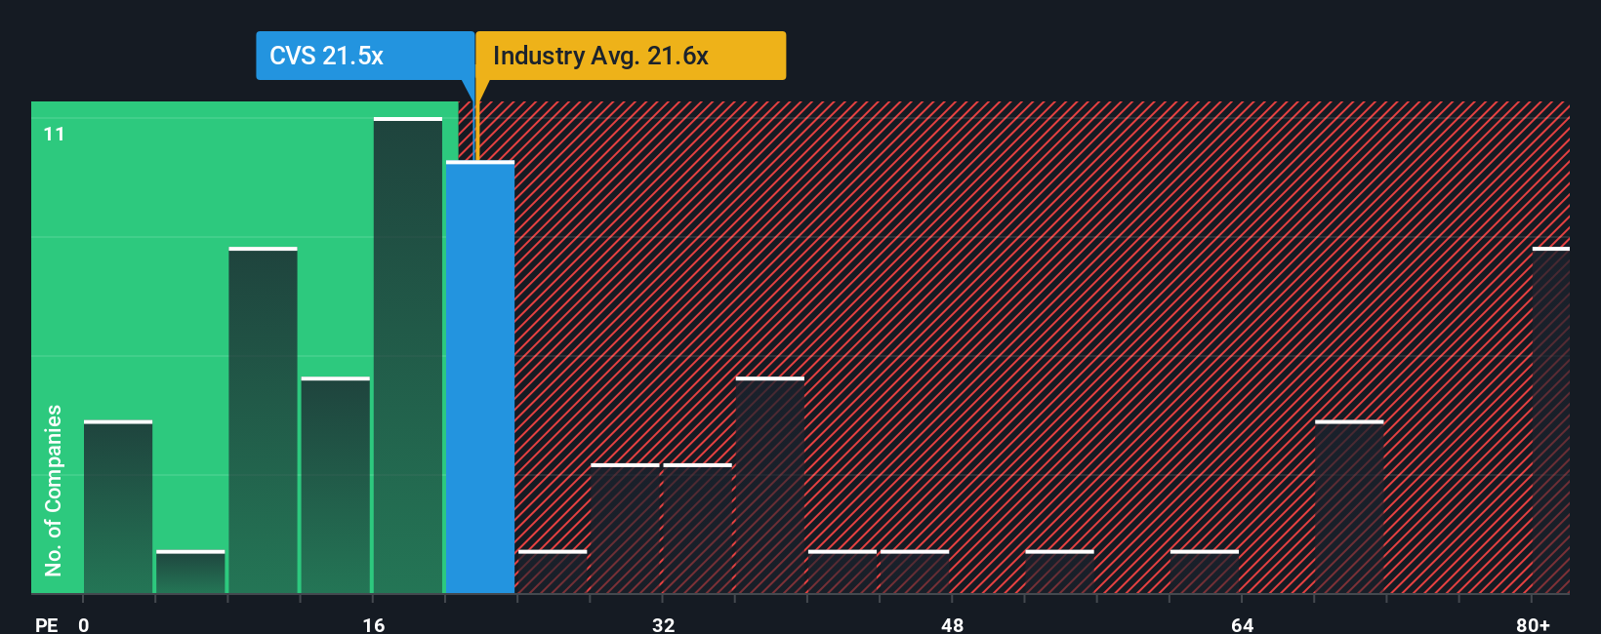1601x634 pixels.
Task: Click the short bar immediately right of the blue bar
Action: click(x=553, y=573)
